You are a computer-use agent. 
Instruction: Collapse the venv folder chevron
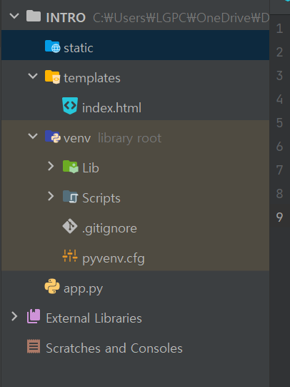(33, 136)
